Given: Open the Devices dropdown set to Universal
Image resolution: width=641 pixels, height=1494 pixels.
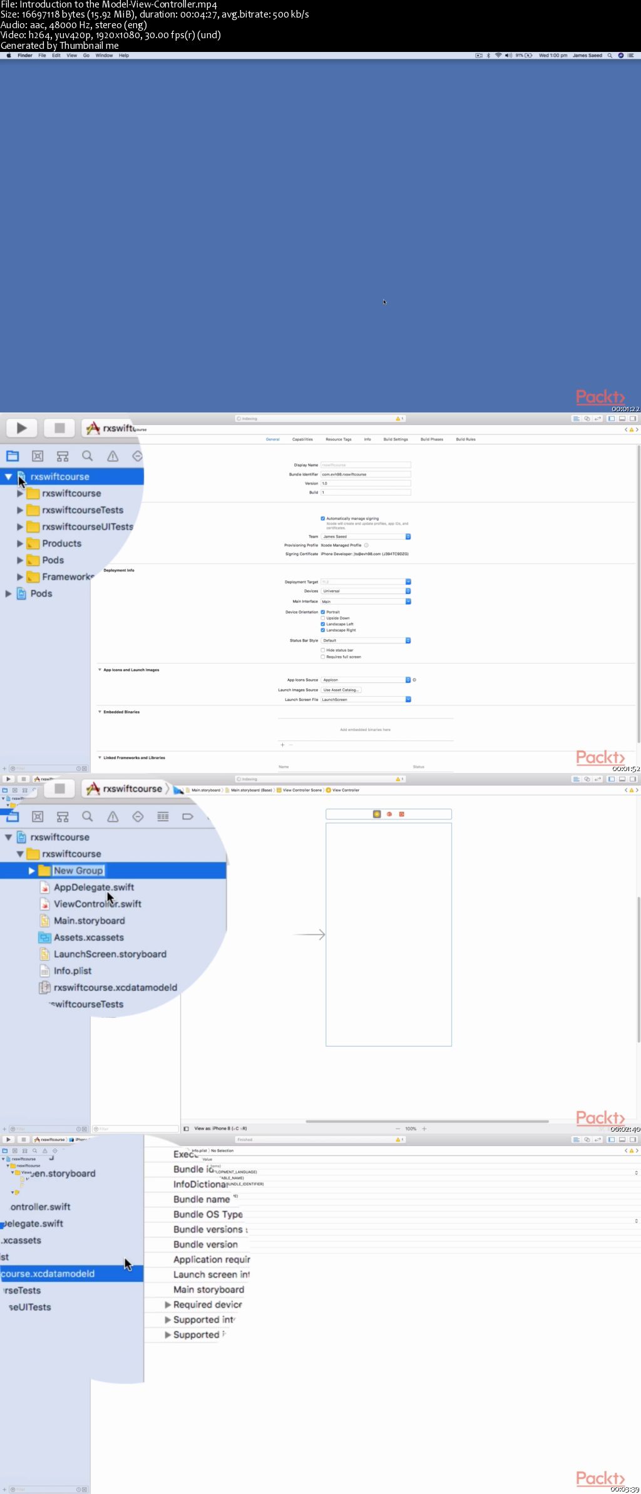Looking at the screenshot, I should [x=366, y=591].
